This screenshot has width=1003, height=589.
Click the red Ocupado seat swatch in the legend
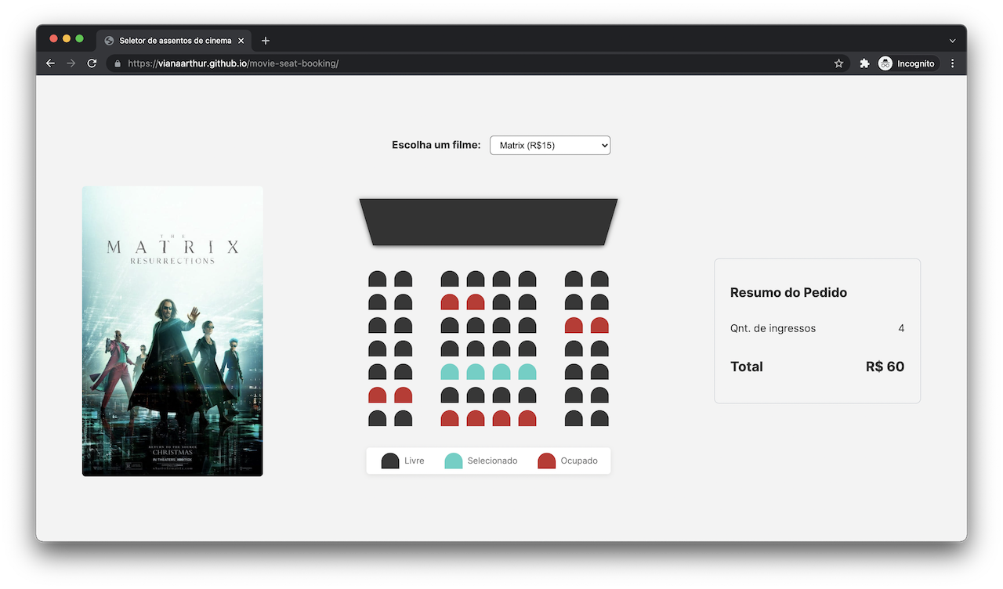coord(545,460)
